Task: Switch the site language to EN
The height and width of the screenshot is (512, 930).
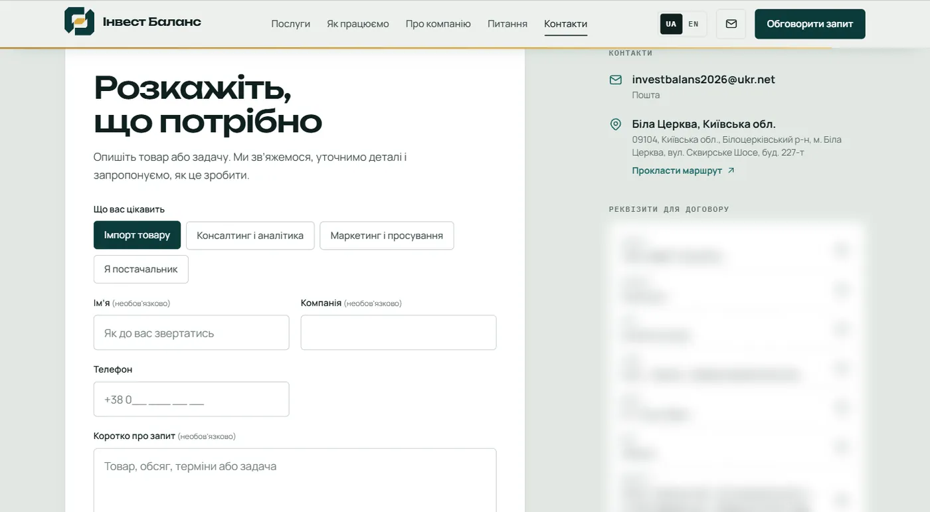Action: coord(694,24)
